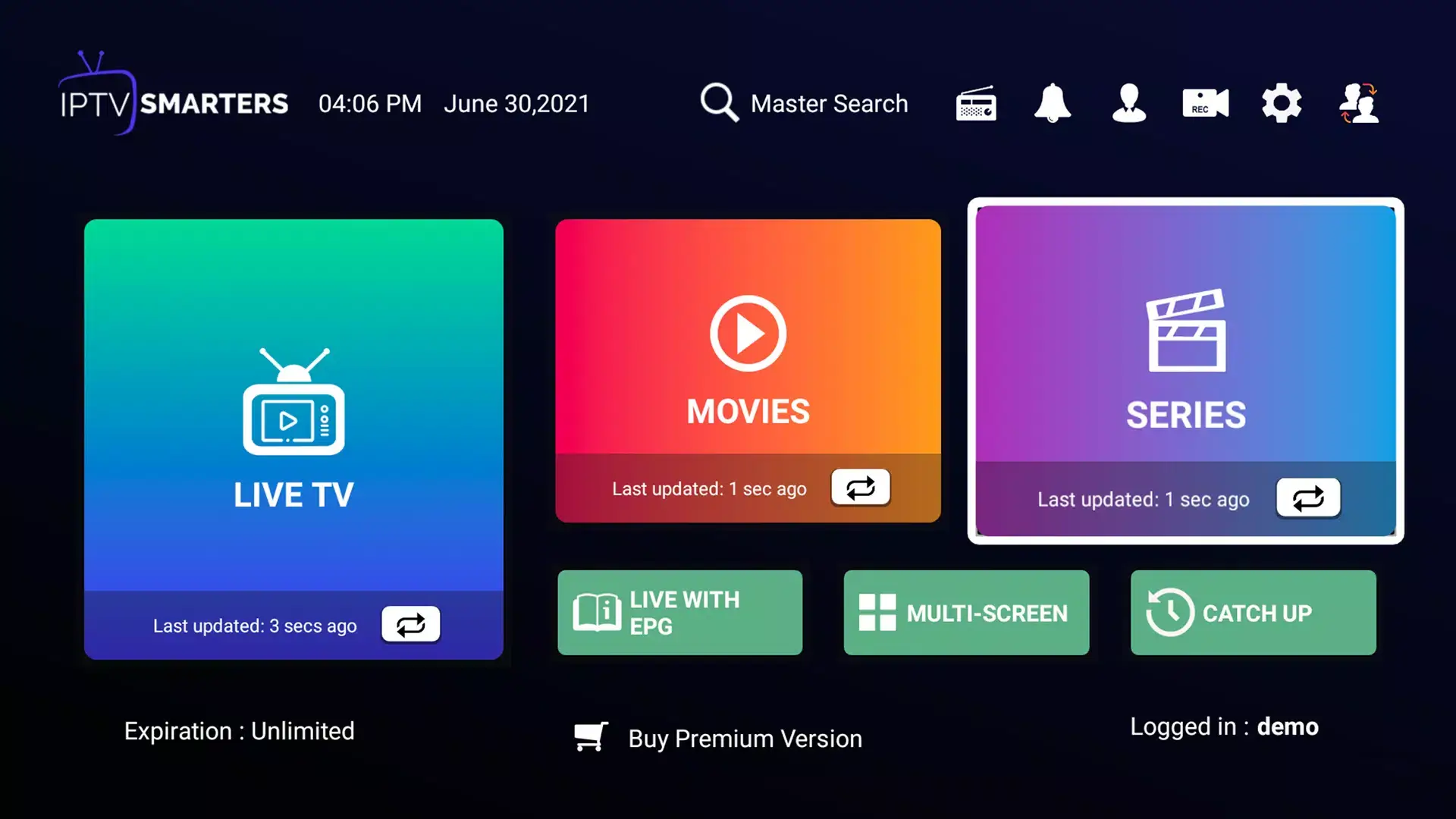Open the radio/EPG guide icon
This screenshot has height=819, width=1456.
pos(975,103)
